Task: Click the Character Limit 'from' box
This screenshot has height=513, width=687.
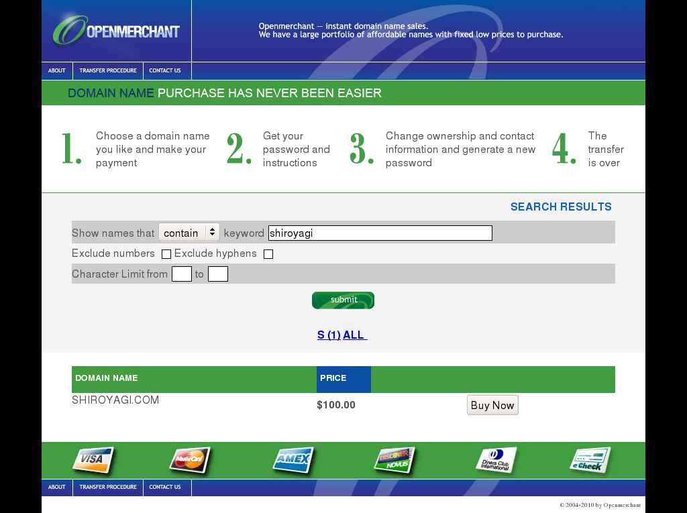Action: [x=182, y=274]
